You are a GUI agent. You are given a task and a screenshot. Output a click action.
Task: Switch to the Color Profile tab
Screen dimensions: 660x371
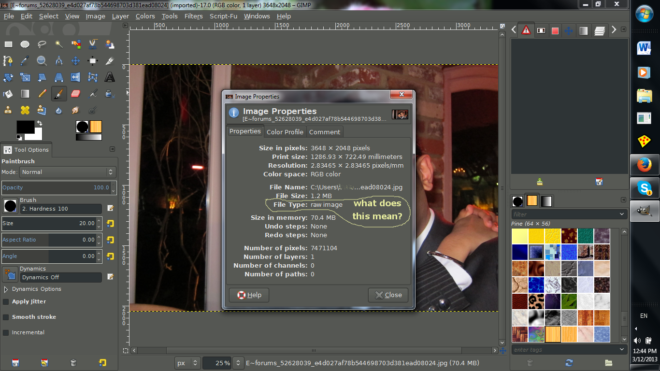285,132
